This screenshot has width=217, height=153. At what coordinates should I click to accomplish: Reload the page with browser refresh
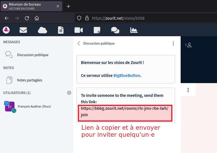pyautogui.click(x=27, y=18)
